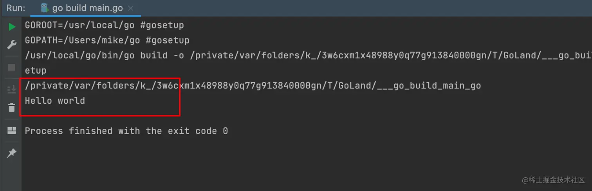Image resolution: width=592 pixels, height=191 pixels.
Task: Click the green Rerun play icon
Action: point(12,27)
